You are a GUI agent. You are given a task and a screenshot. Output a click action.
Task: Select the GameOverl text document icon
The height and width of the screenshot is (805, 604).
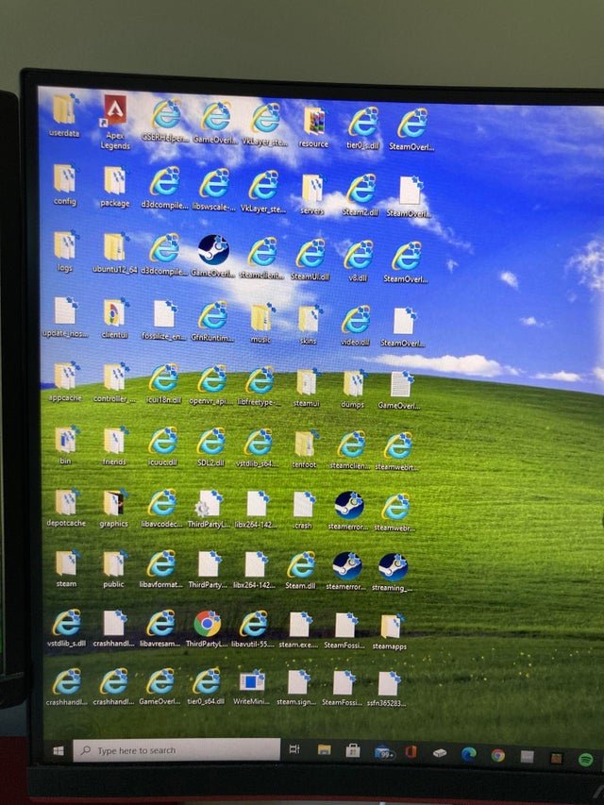[x=400, y=384]
